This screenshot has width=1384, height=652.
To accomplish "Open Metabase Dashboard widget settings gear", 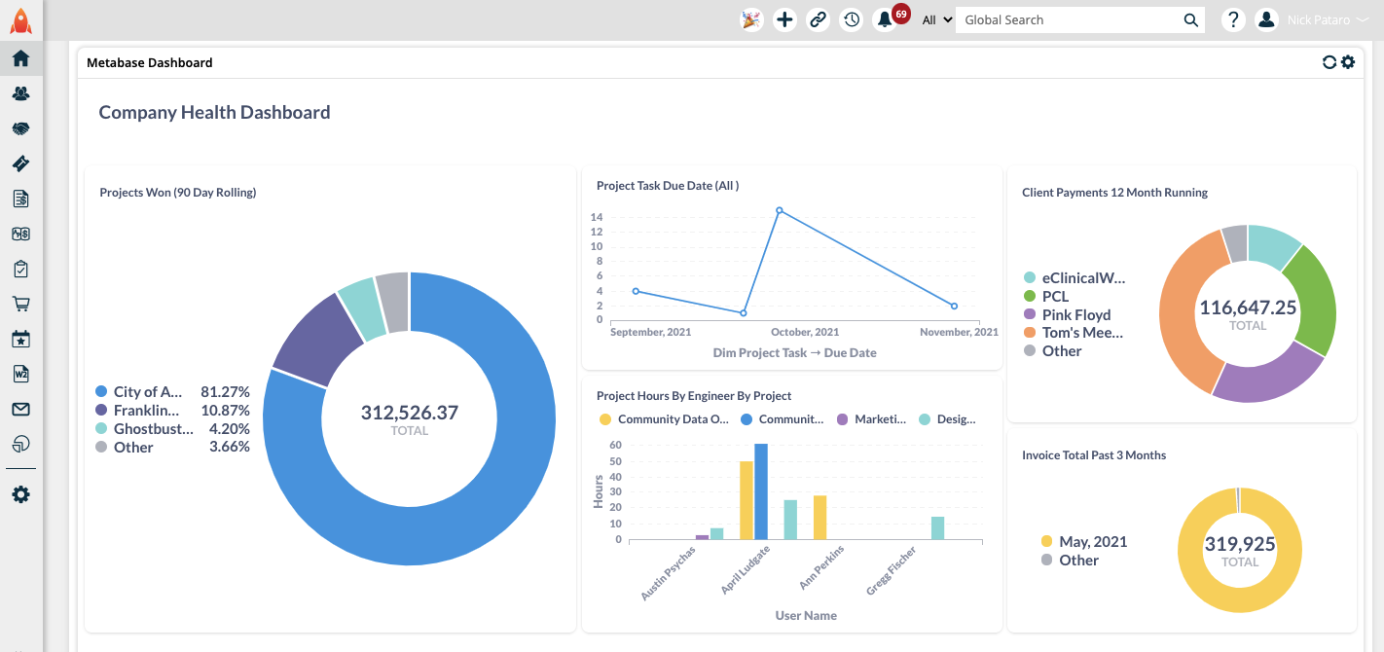I will (1348, 62).
